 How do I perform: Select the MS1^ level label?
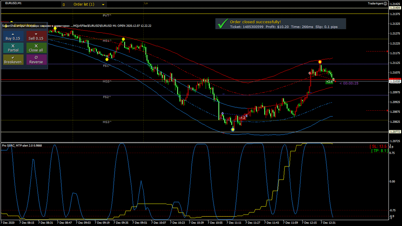[x=107, y=41]
